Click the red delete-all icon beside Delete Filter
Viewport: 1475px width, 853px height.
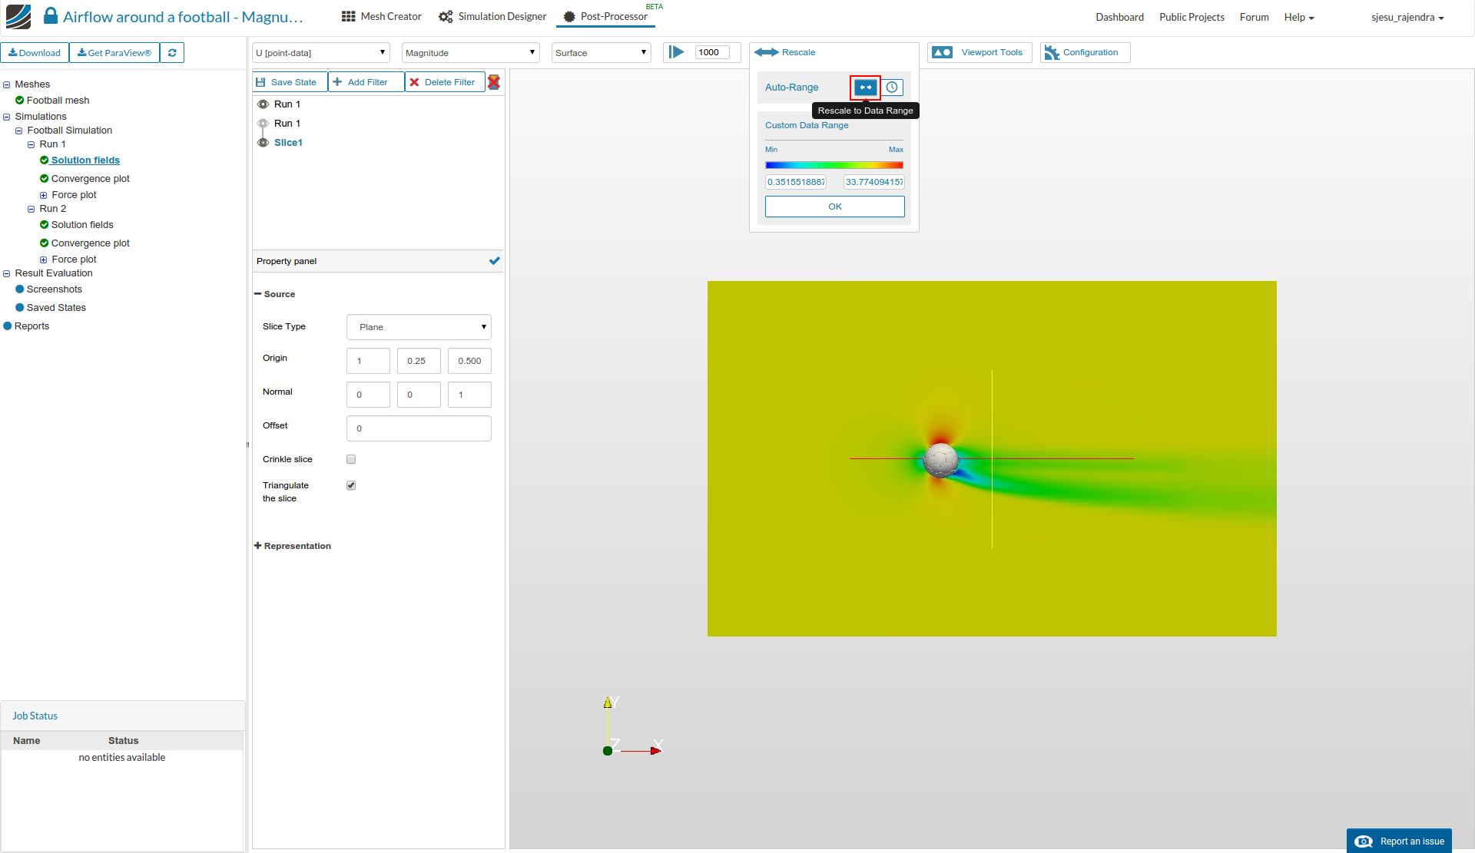coord(494,82)
